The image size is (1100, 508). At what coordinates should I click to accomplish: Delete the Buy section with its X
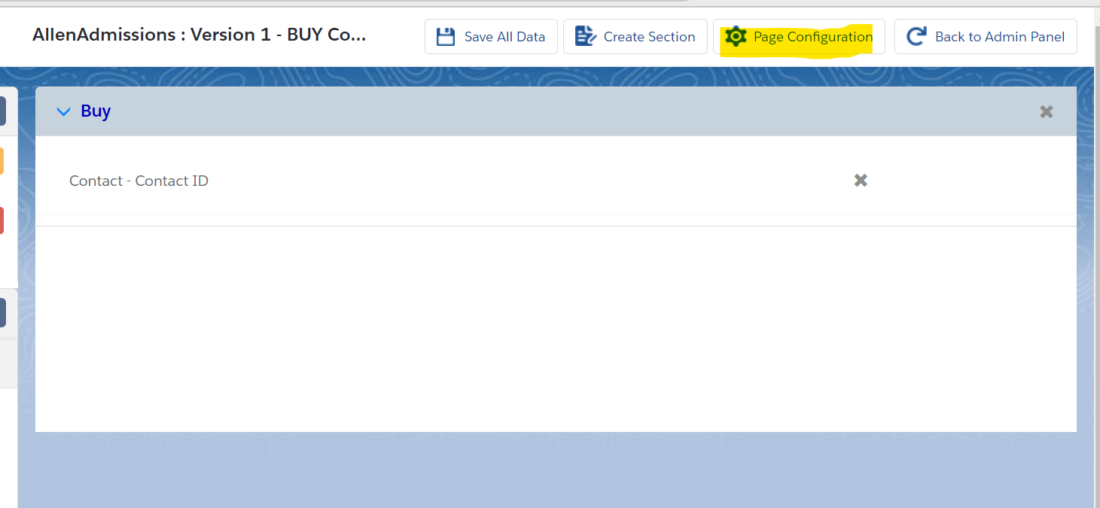coord(1046,111)
